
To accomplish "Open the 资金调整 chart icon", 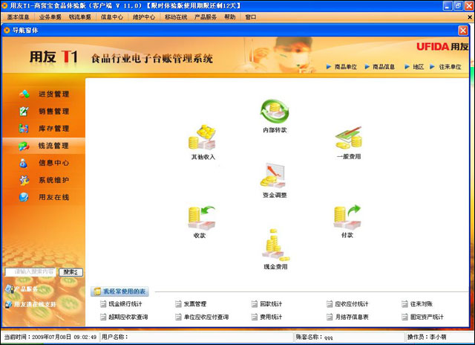I will tap(273, 175).
